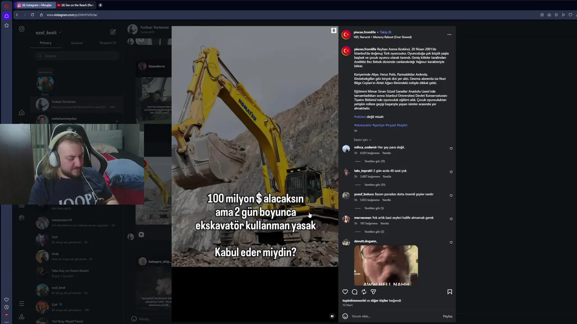This screenshot has height=324, width=577.
Task: Save post with the bookmark icon
Action: point(449,292)
